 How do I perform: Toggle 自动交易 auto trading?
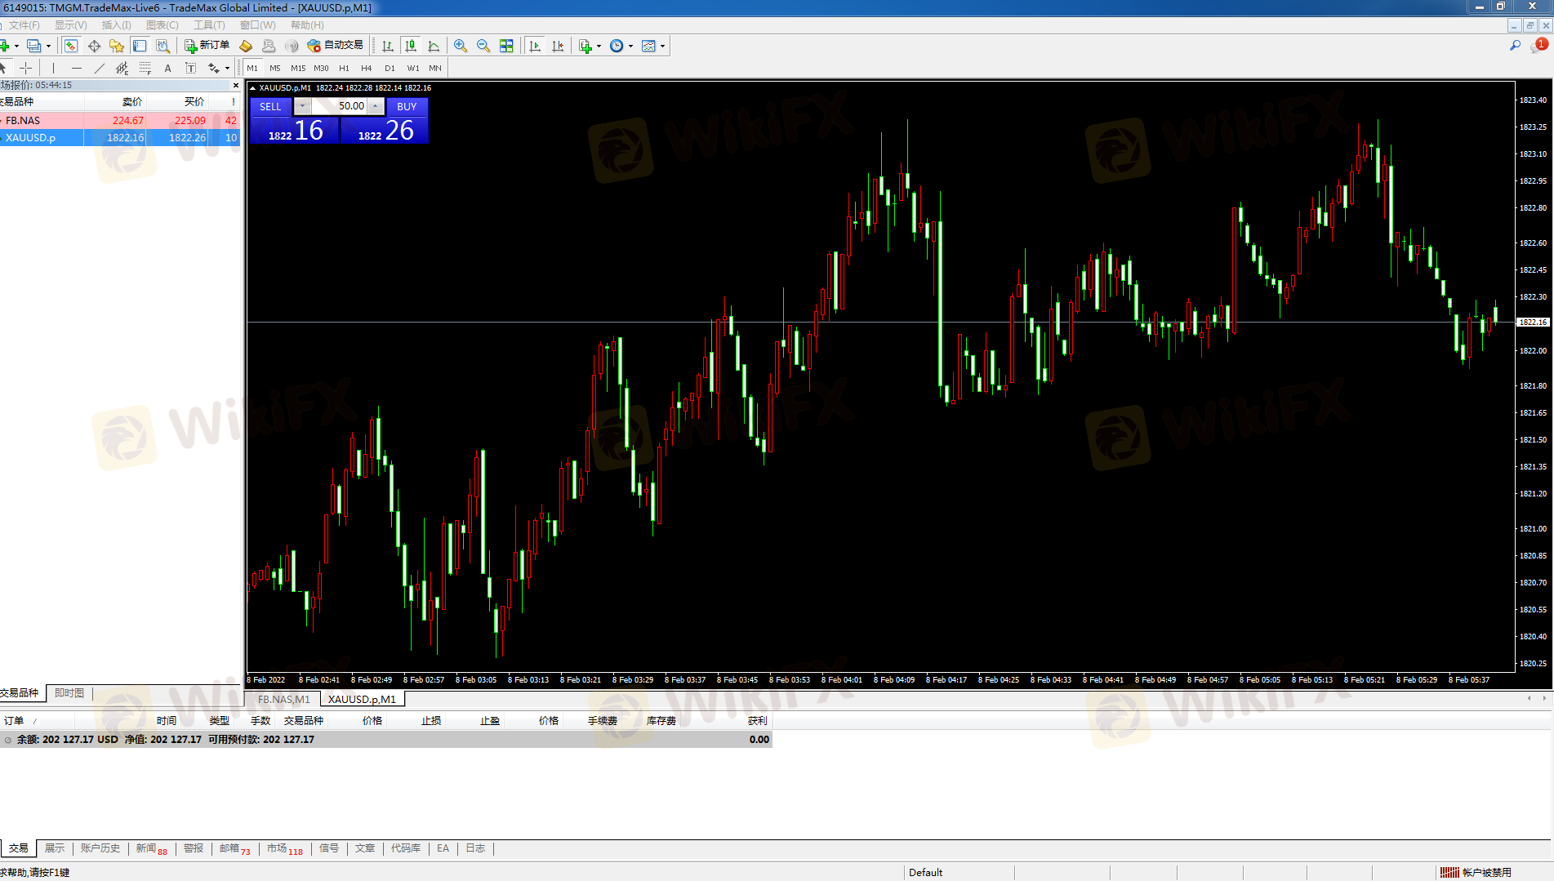click(335, 46)
